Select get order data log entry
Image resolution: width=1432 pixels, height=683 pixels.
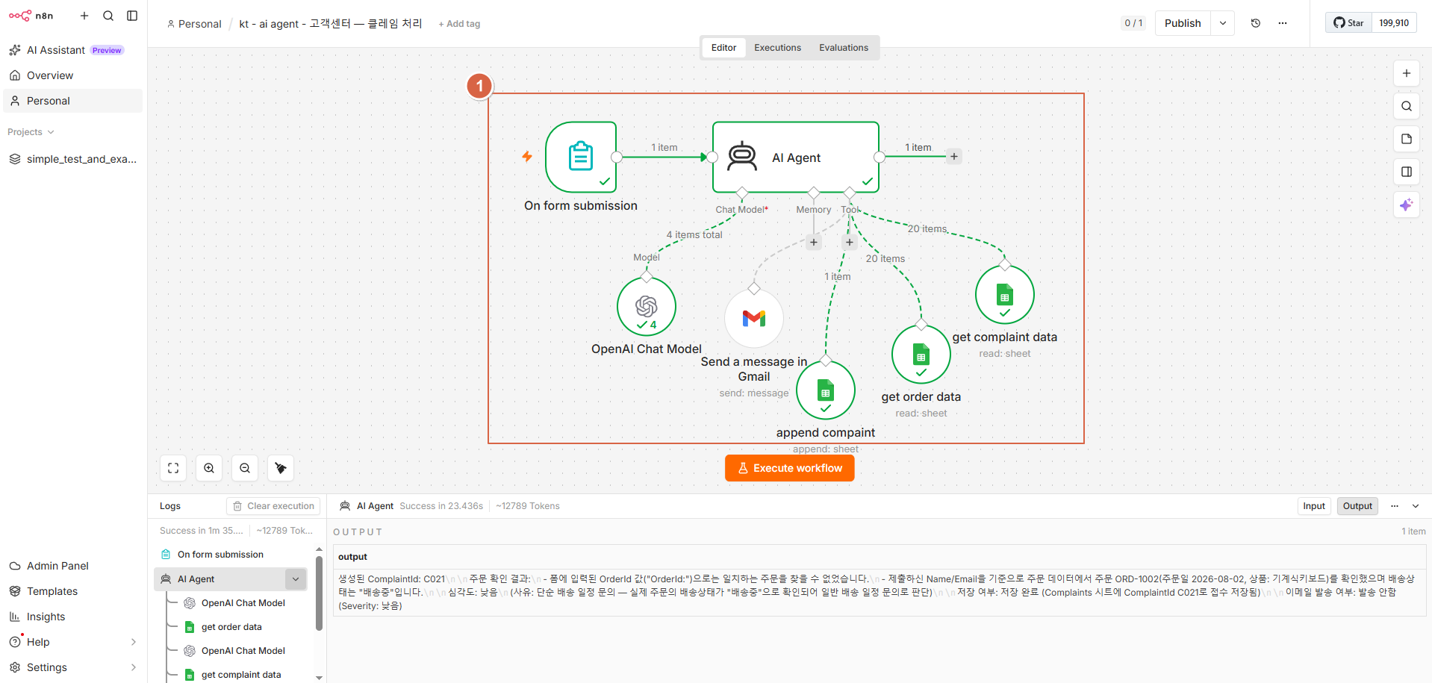click(x=231, y=627)
